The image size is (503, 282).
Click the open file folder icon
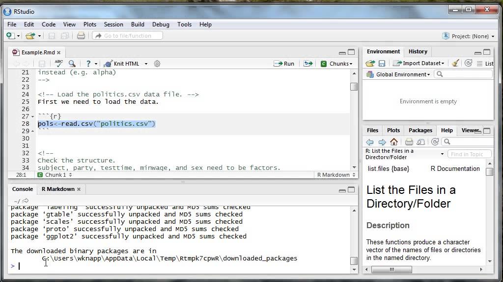pyautogui.click(x=30, y=36)
